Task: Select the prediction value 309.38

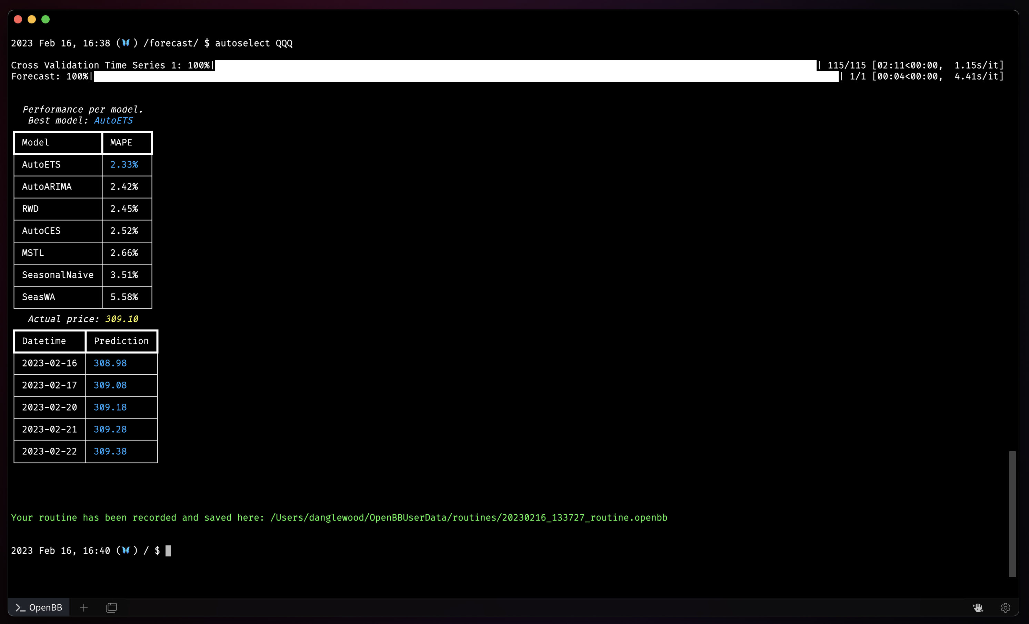Action: click(x=110, y=452)
